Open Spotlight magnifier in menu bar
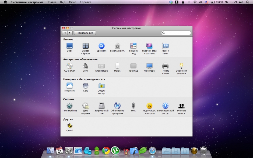This screenshot has height=158, width=253. coord(248,2)
